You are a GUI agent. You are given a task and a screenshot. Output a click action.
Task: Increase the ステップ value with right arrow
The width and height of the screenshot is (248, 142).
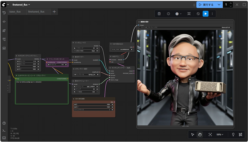(x=97, y=89)
